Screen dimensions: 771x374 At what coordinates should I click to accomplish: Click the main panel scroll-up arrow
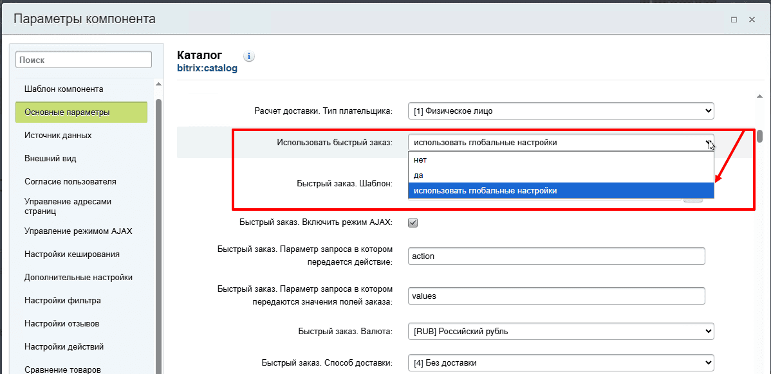[x=759, y=96]
